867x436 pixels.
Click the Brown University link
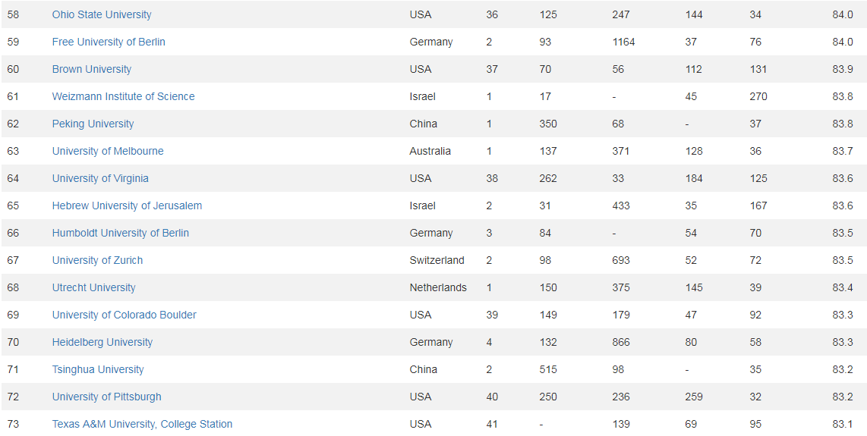tap(92, 69)
